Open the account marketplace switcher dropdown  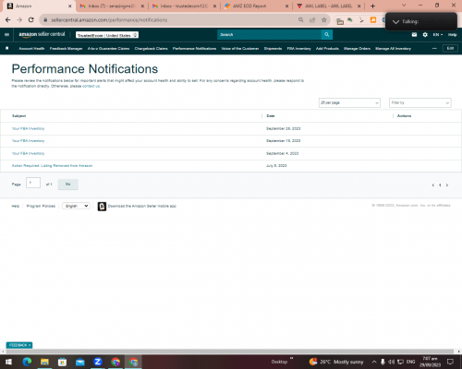pos(107,35)
